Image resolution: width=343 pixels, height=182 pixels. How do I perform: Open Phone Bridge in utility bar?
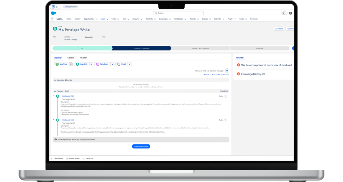[x=73, y=158]
